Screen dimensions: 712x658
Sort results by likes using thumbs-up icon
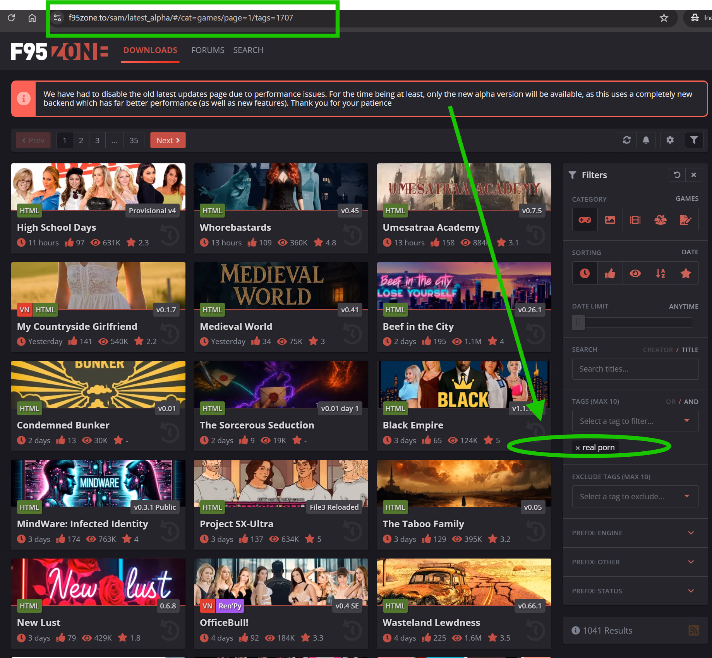click(x=610, y=274)
